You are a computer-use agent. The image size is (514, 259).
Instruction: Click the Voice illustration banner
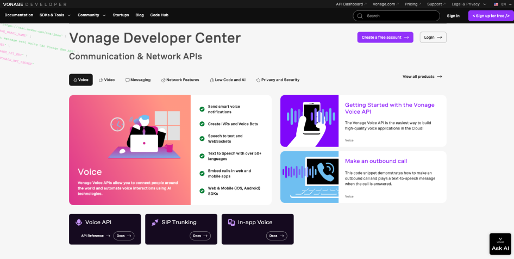click(x=129, y=150)
